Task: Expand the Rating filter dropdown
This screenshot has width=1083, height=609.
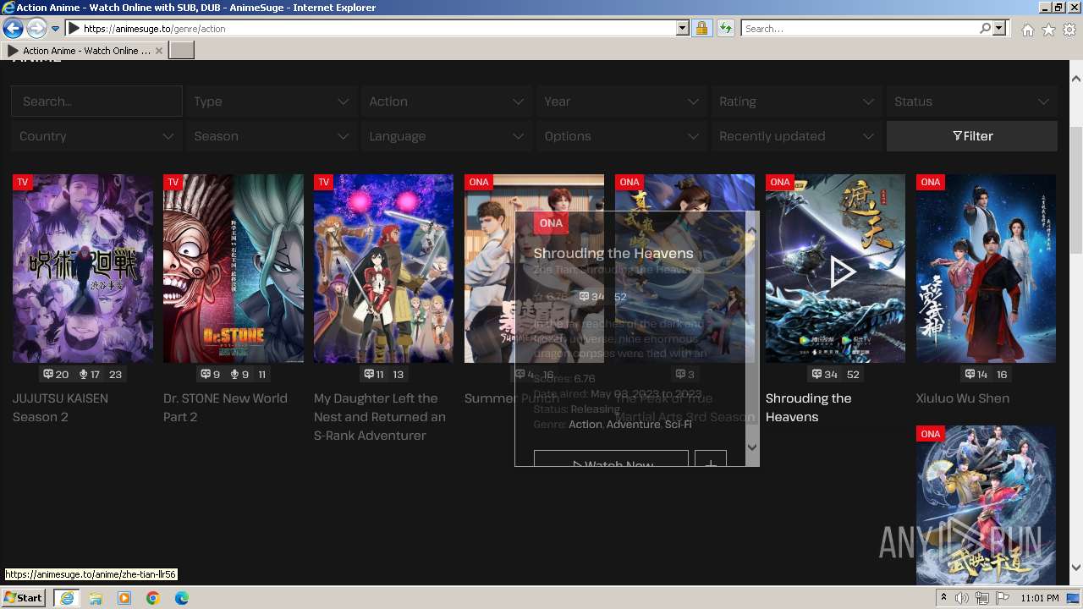Action: (796, 101)
